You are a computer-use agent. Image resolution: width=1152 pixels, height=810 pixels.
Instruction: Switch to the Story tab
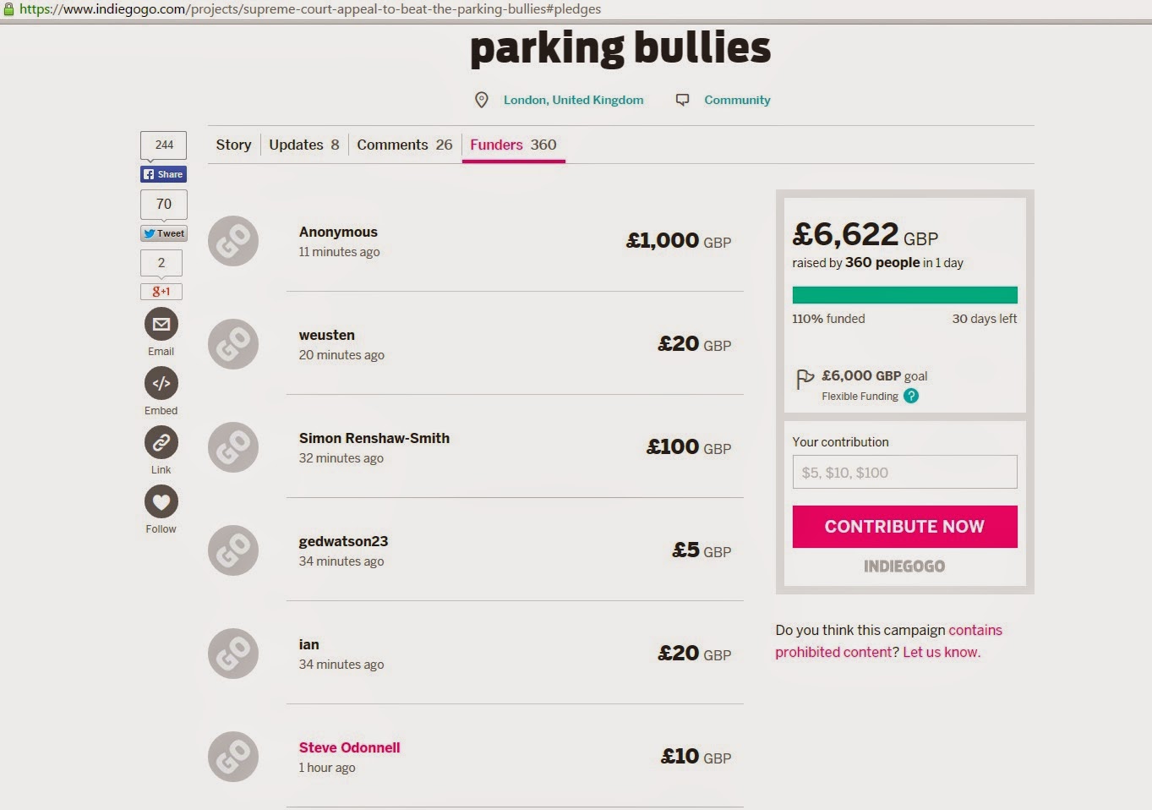(233, 145)
